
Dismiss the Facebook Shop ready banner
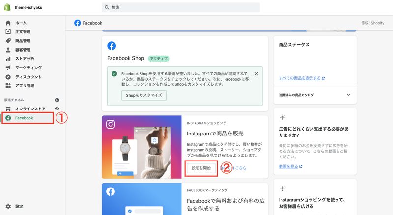tap(256, 74)
